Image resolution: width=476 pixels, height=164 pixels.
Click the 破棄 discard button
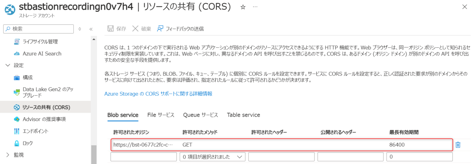pyautogui.click(x=142, y=28)
